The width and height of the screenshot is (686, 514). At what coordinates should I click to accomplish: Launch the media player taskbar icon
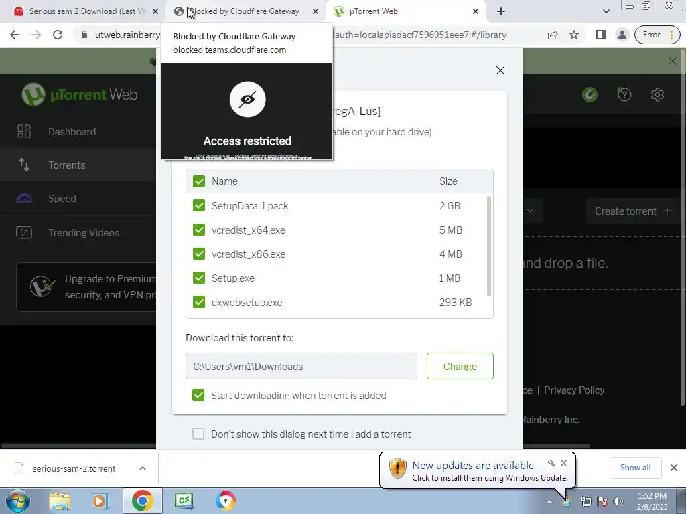[100, 501]
